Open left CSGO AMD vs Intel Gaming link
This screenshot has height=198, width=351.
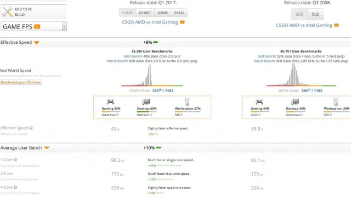(150, 22)
